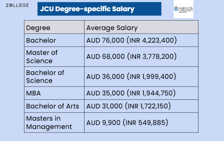Click the Average Salary column header

(x=141, y=27)
